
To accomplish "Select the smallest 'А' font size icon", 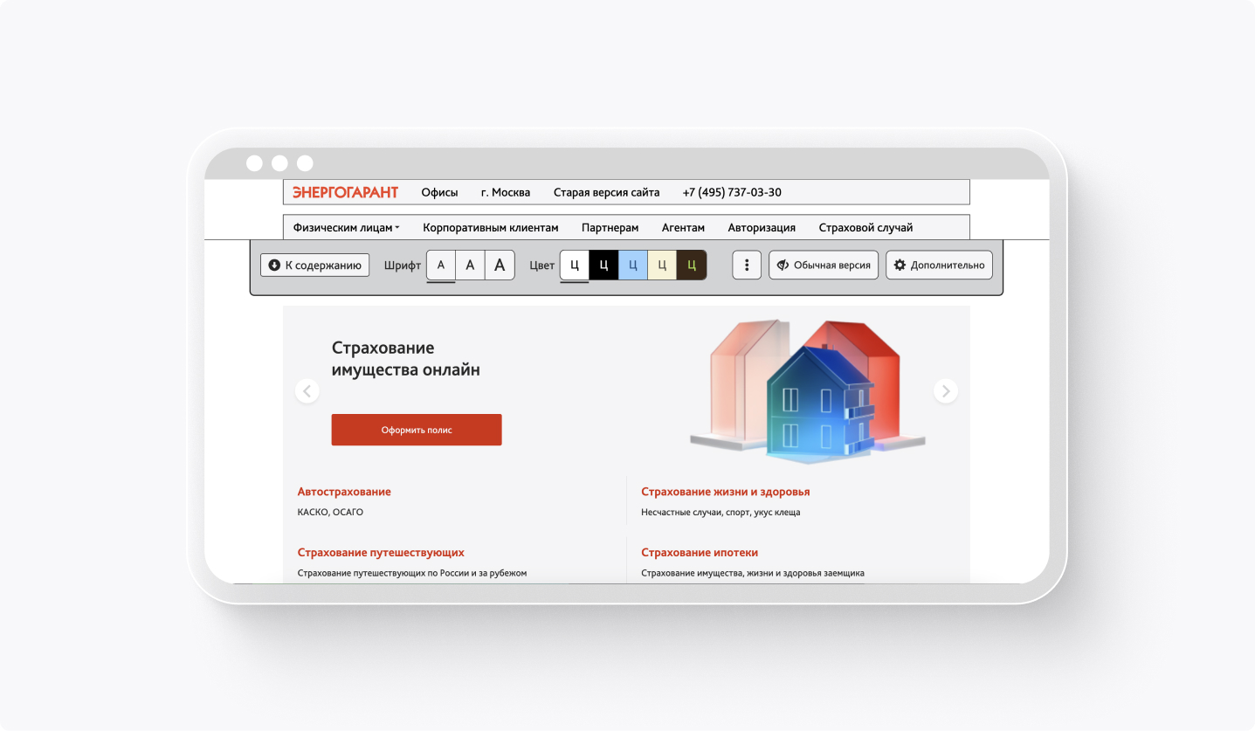I will pos(440,265).
